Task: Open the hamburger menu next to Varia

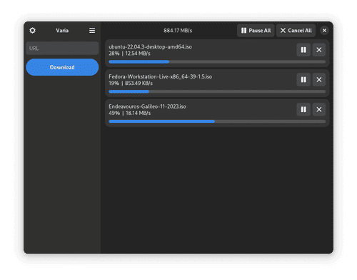Action: click(x=92, y=31)
